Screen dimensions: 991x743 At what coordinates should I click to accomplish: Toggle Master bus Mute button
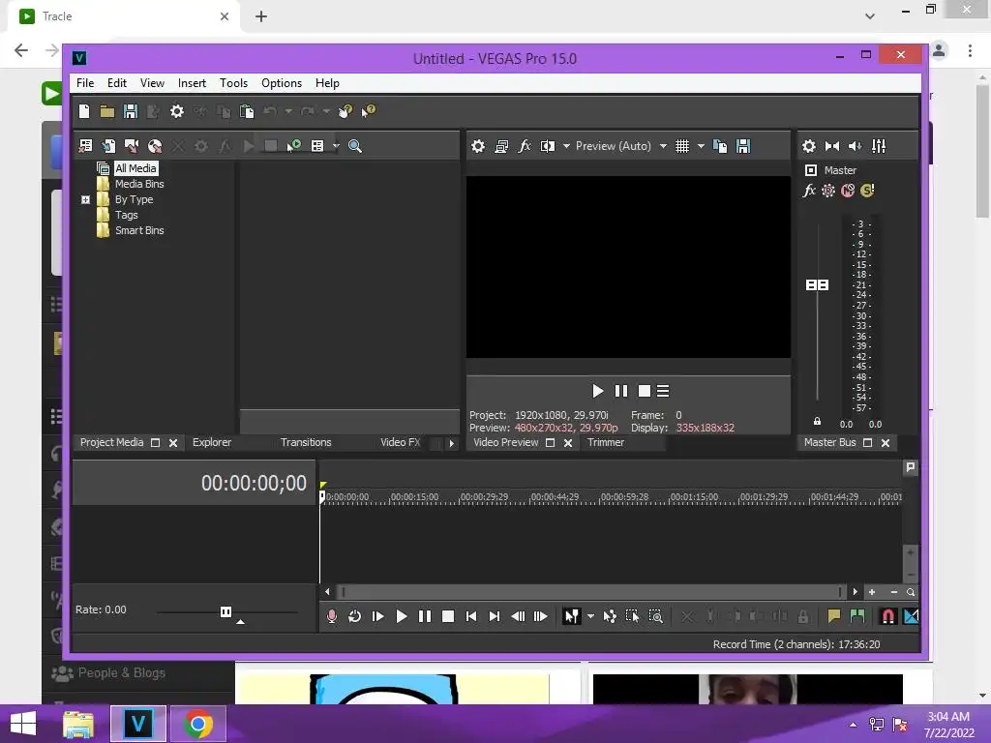[848, 191]
